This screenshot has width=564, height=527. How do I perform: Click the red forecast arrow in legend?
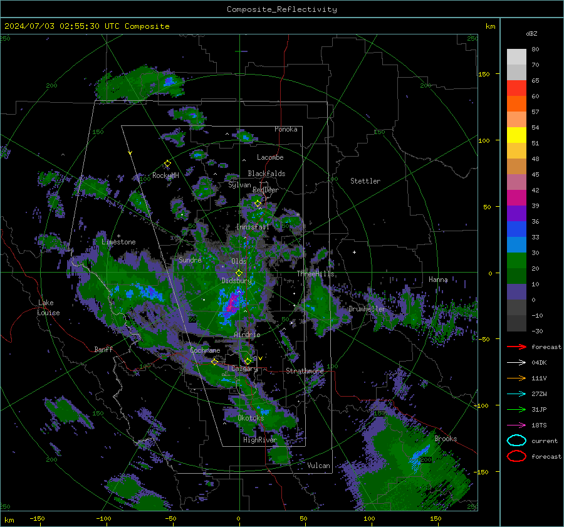click(516, 347)
